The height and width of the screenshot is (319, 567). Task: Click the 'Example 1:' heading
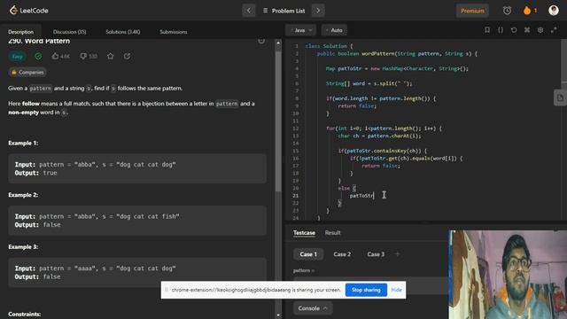pos(23,144)
